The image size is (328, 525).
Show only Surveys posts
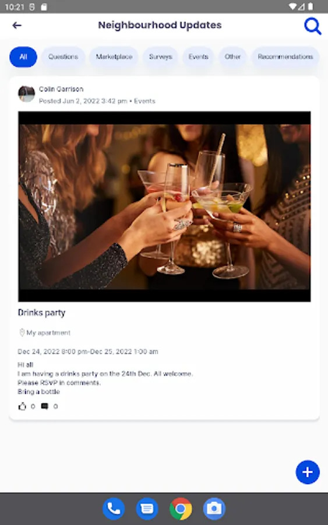[161, 57]
